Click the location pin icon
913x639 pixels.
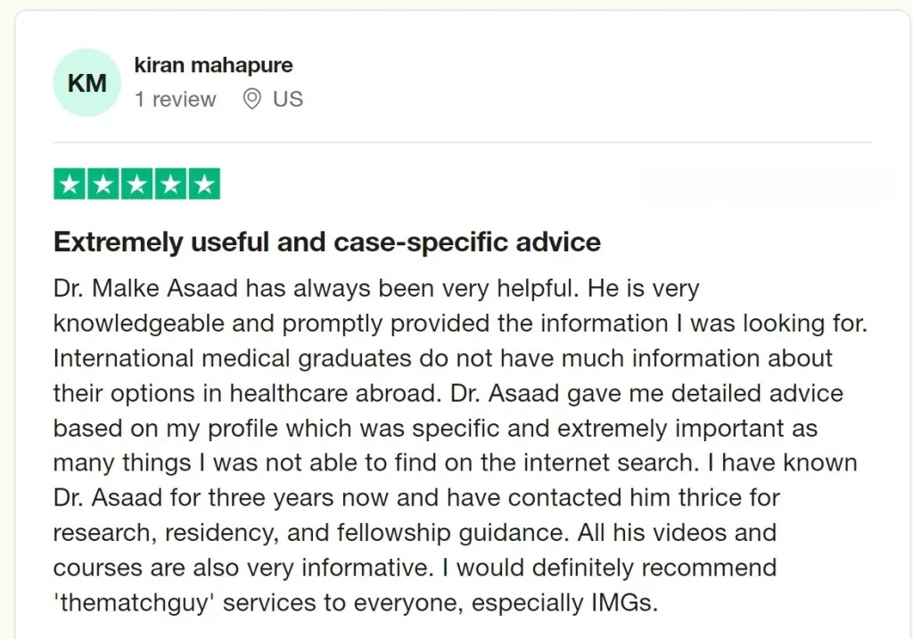click(x=252, y=99)
